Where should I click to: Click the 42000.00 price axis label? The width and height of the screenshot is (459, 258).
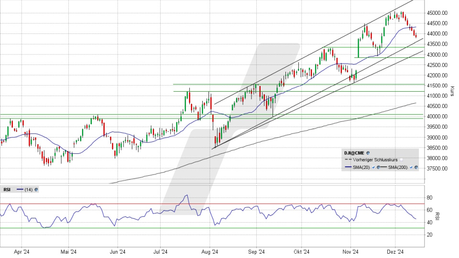tap(437, 75)
